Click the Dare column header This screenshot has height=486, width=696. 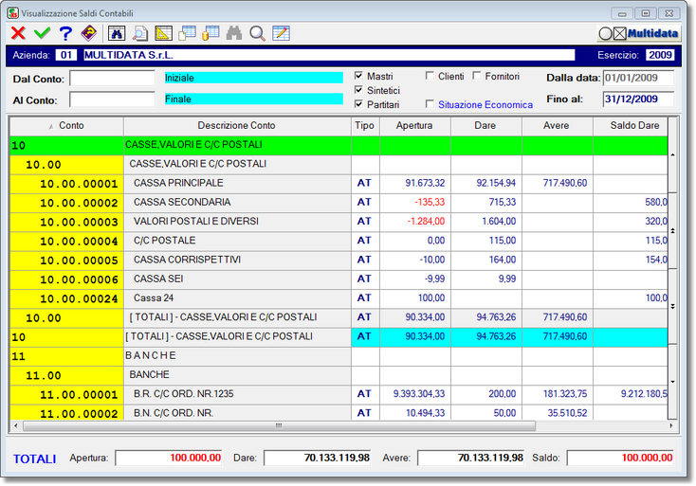485,126
